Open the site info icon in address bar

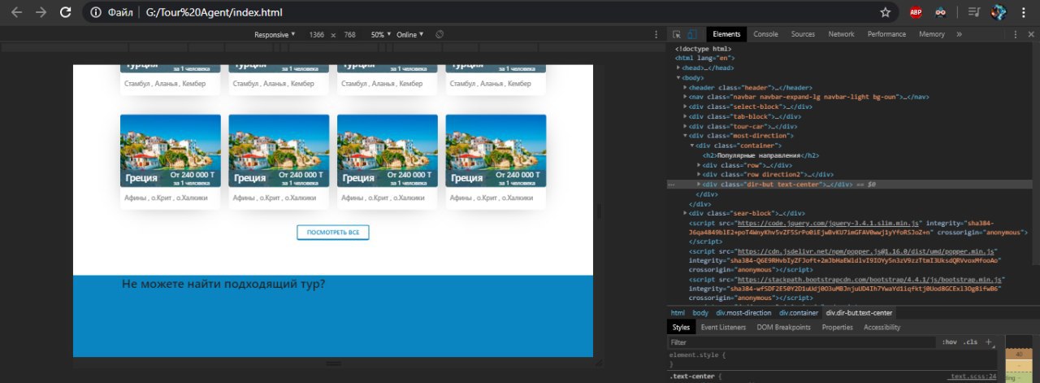coord(96,13)
